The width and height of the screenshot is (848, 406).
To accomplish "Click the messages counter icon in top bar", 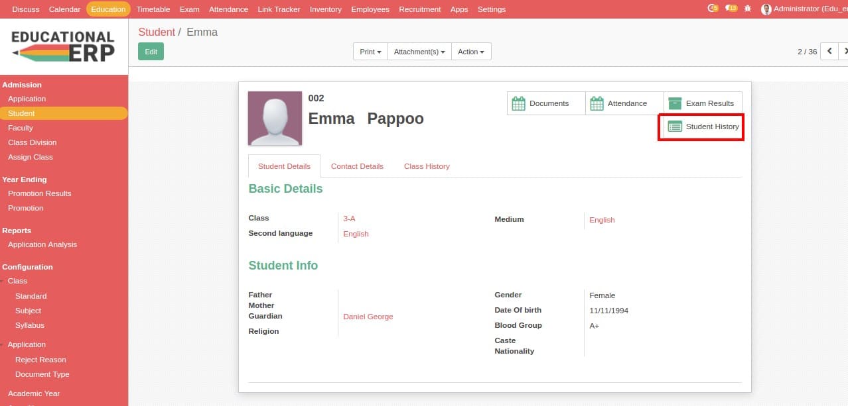I will pos(713,9).
